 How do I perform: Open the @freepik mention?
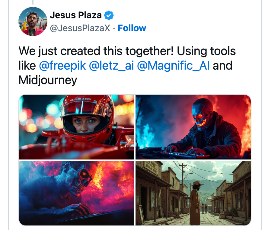(62, 66)
